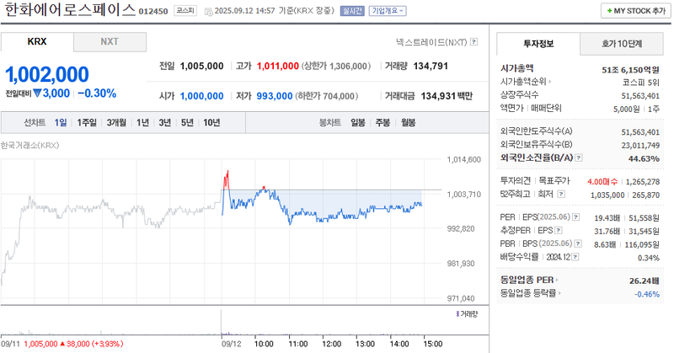Click 외국인소진율 value 44.63%
Image resolution: width=674 pixels, height=353 pixels.
point(644,158)
